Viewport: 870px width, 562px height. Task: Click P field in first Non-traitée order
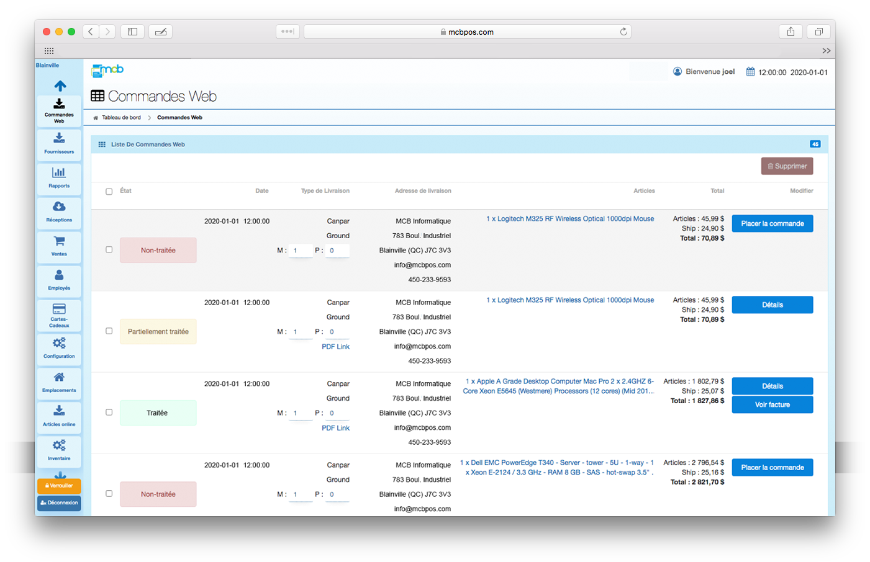pyautogui.click(x=338, y=251)
